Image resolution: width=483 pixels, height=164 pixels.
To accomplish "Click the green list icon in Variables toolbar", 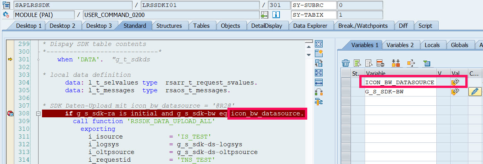I will [x=357, y=63].
